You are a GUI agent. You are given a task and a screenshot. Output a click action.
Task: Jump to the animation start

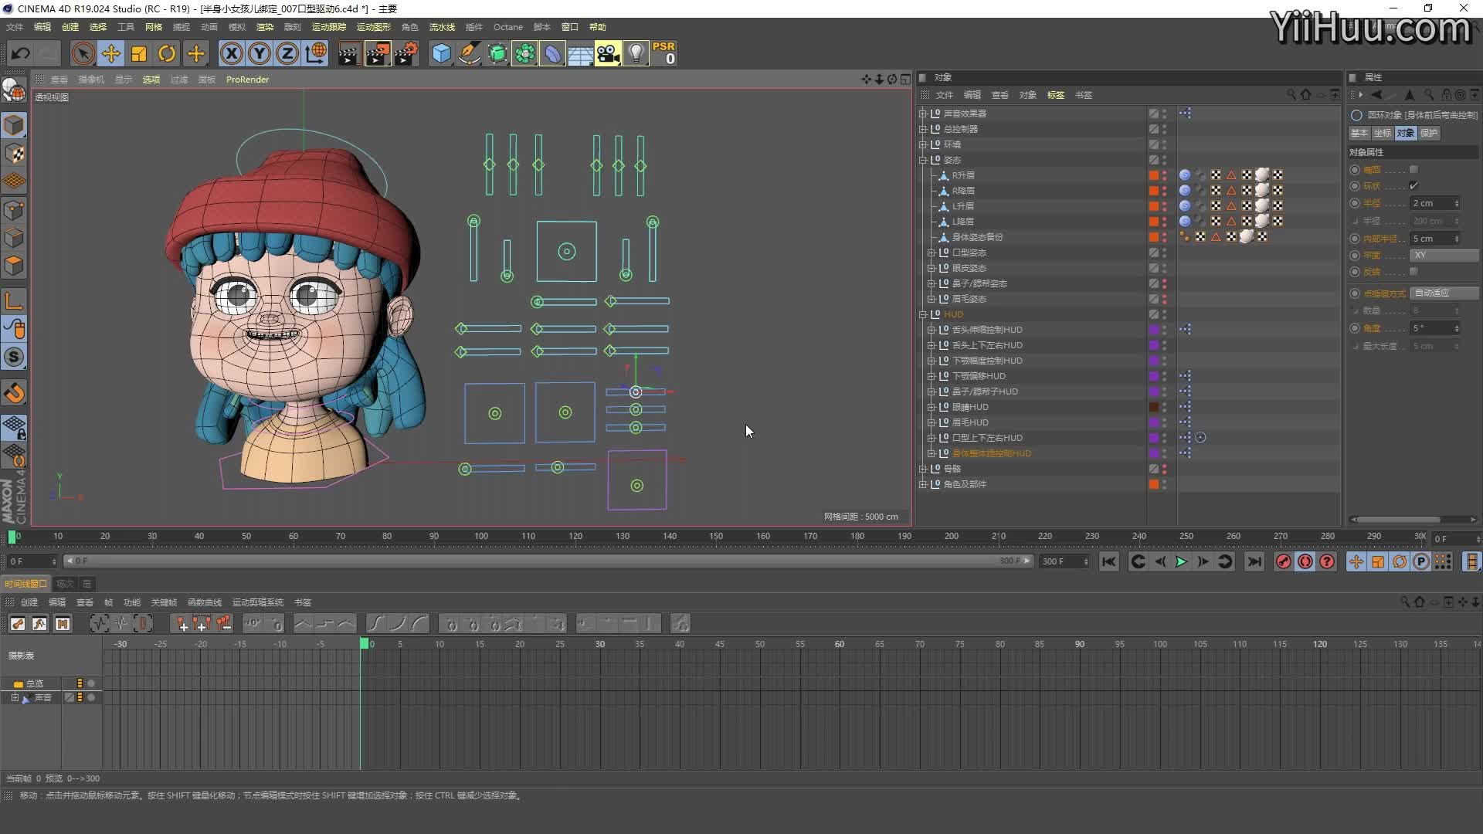pyautogui.click(x=1108, y=561)
